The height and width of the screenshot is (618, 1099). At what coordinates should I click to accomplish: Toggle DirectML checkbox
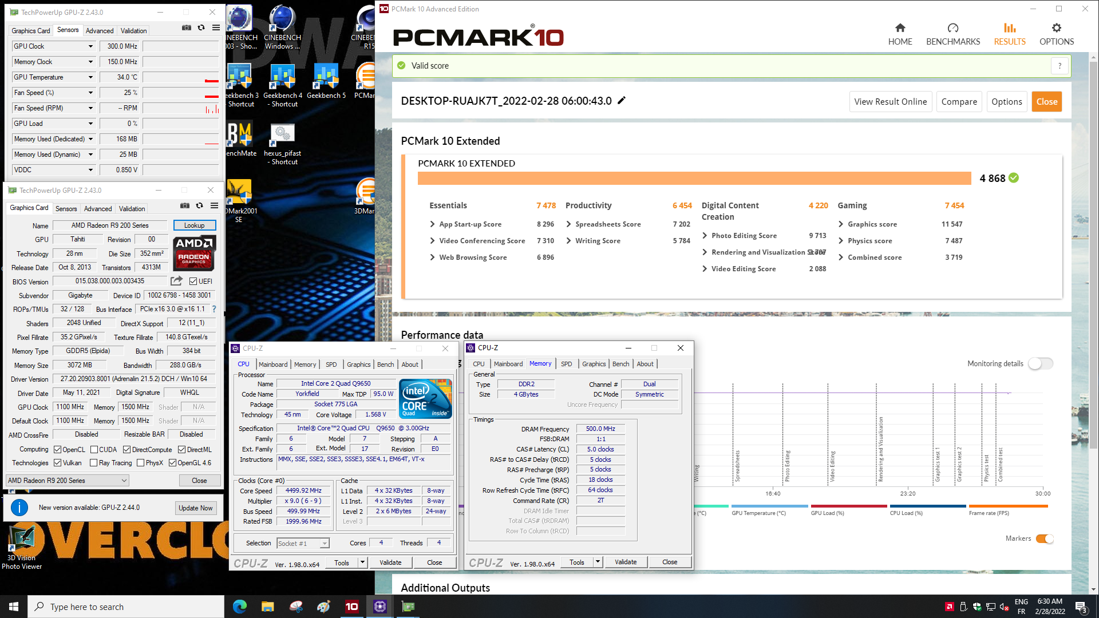[x=181, y=449]
